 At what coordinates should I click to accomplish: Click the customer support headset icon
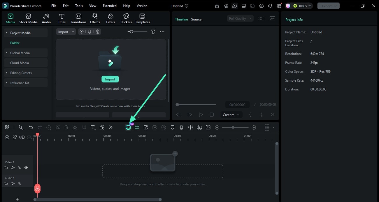click(x=270, y=6)
